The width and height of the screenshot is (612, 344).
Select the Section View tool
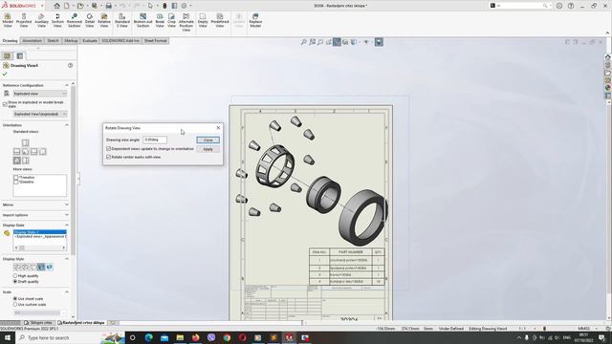[57, 20]
